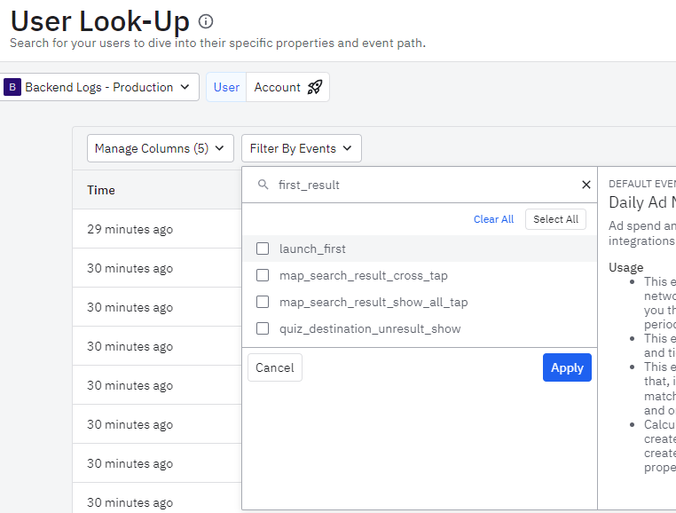Click the Clear All link
The image size is (676, 513).
(x=493, y=219)
